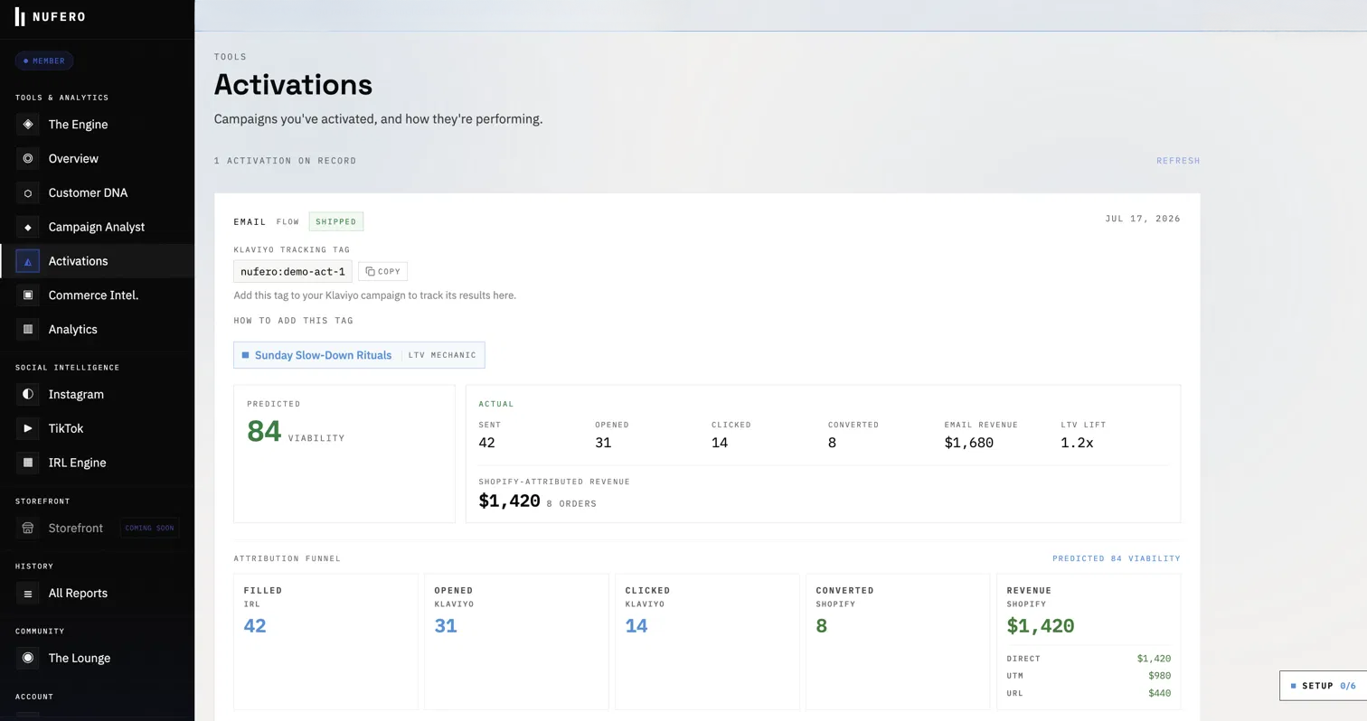Click the Setup square indicator icon
The height and width of the screenshot is (721, 1367).
tap(1293, 686)
